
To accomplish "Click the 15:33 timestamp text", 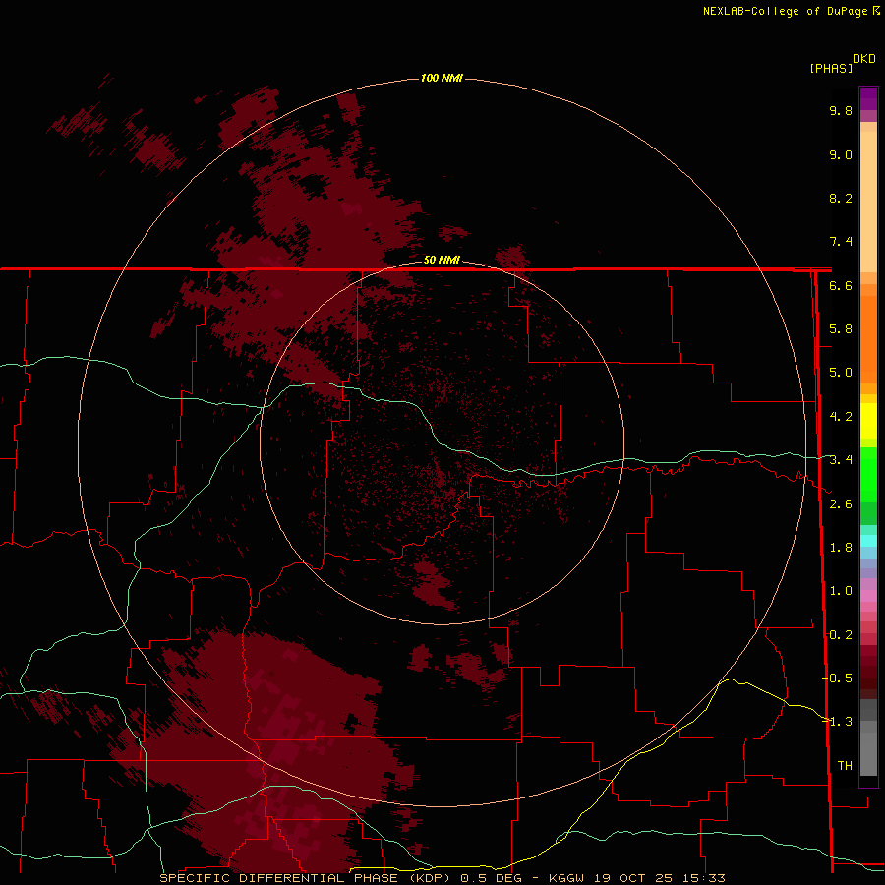I will 705,878.
